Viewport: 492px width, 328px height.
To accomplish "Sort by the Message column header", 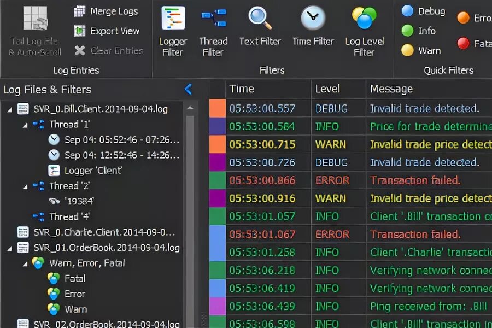I will tap(429, 89).
